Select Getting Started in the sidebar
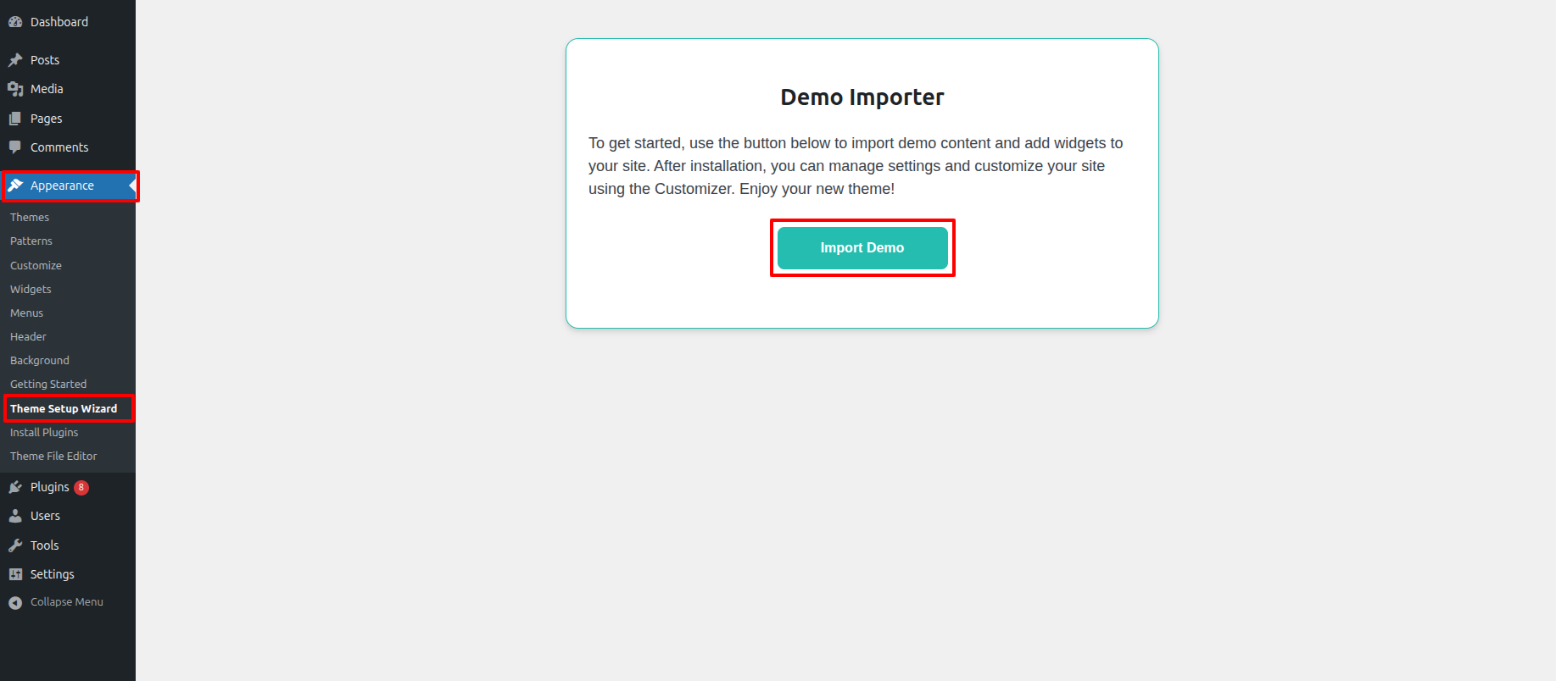Screen dimensions: 1556x681 tap(48, 385)
